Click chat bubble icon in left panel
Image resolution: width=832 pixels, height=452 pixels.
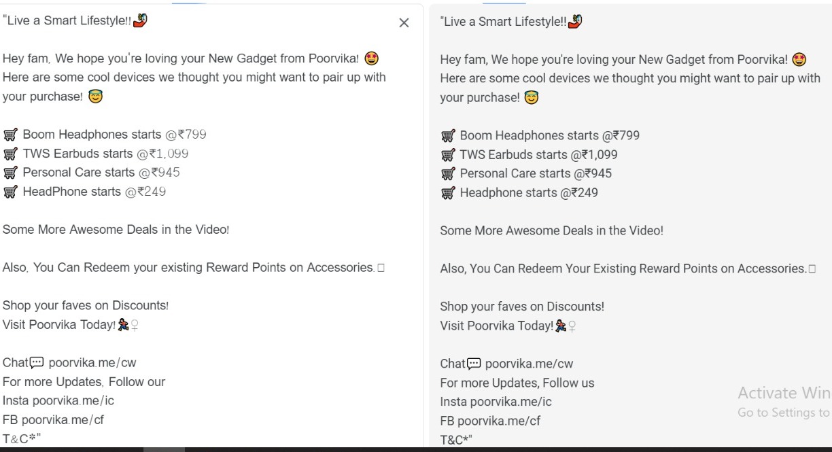pyautogui.click(x=37, y=362)
